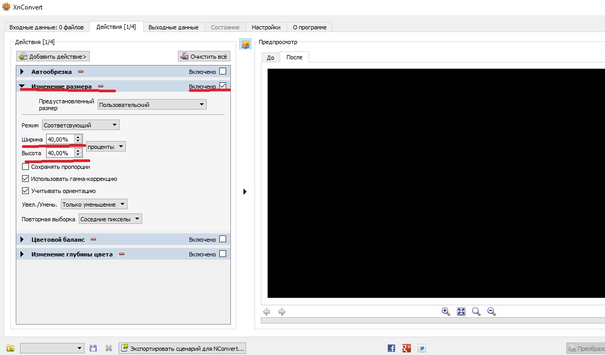605x355 pixels.
Task: Go to next preview image arrow
Action: pos(282,311)
